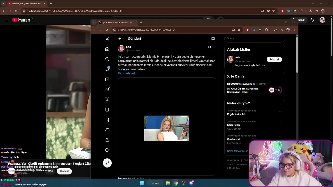Click the YouTube window address bar URL
The image size is (333, 187).
tap(75, 11)
